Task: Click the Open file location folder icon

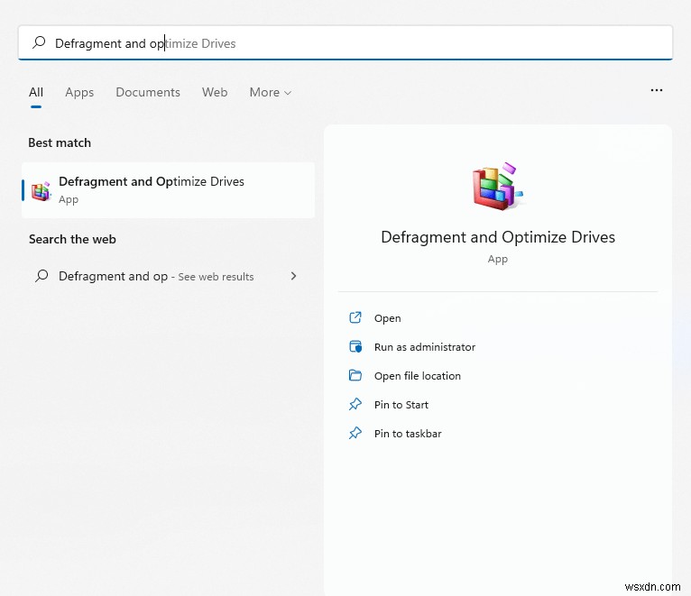Action: (355, 375)
